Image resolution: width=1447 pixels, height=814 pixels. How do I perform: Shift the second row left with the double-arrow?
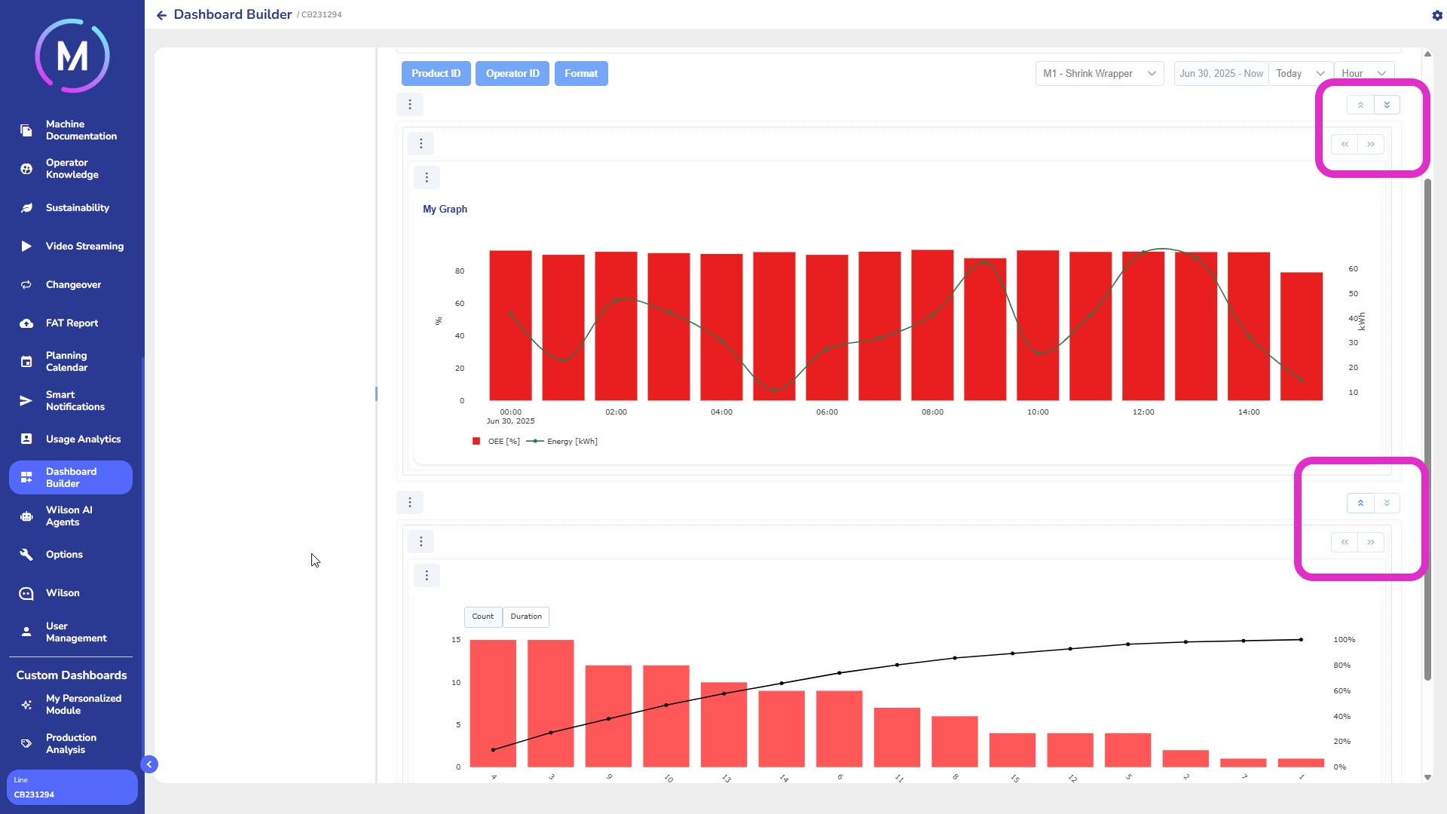click(1345, 542)
